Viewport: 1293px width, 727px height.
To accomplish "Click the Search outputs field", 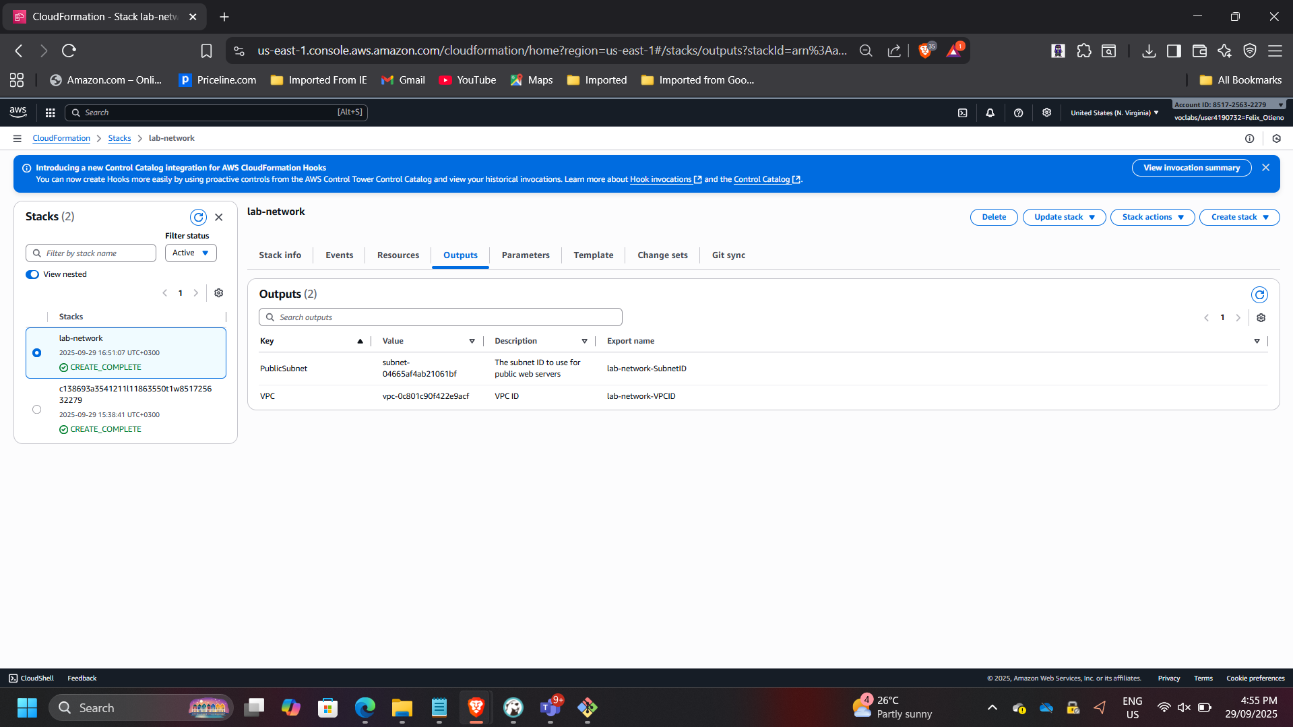I will [x=441, y=317].
